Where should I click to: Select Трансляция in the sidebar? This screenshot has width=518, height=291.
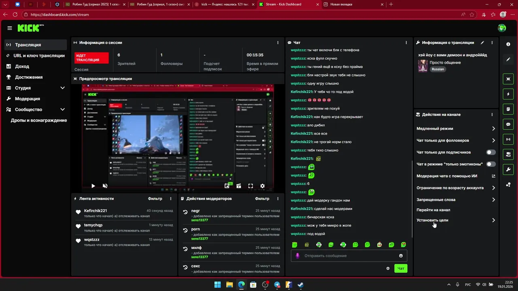coord(36,45)
